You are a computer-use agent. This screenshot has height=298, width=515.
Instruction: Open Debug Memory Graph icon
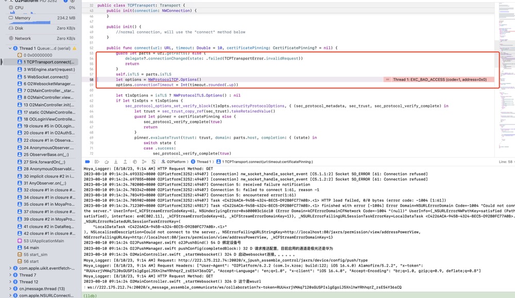[x=144, y=162]
